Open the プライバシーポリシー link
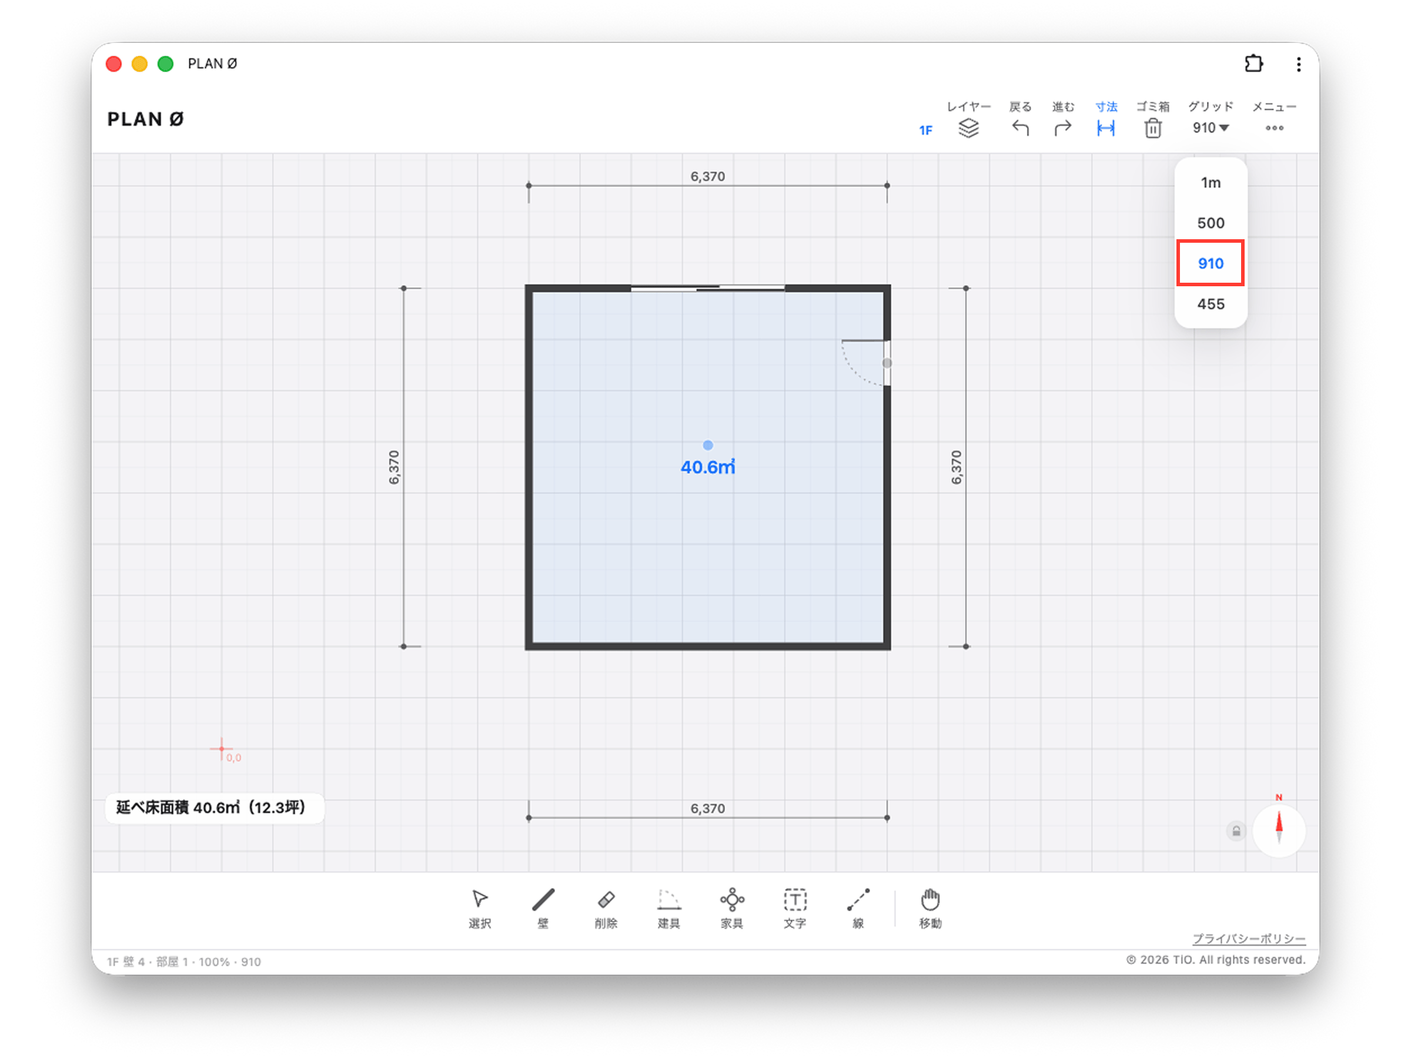 coord(1248,939)
